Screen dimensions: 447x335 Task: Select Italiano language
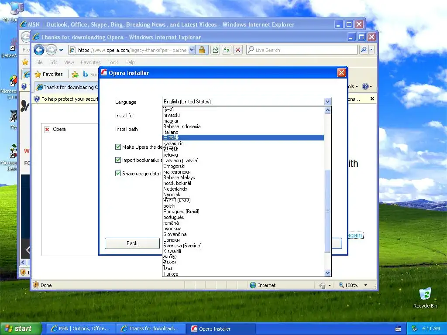pos(243,132)
